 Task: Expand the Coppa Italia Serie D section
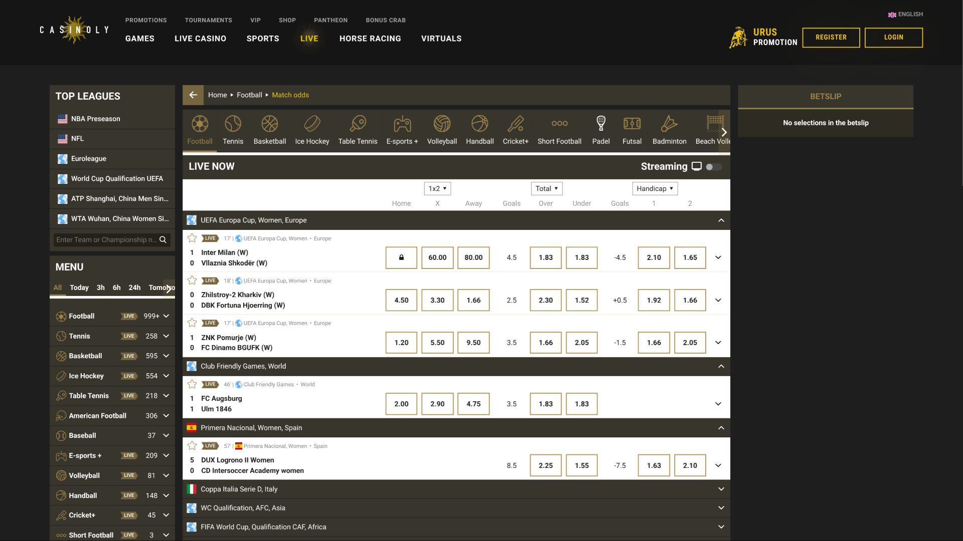[721, 489]
